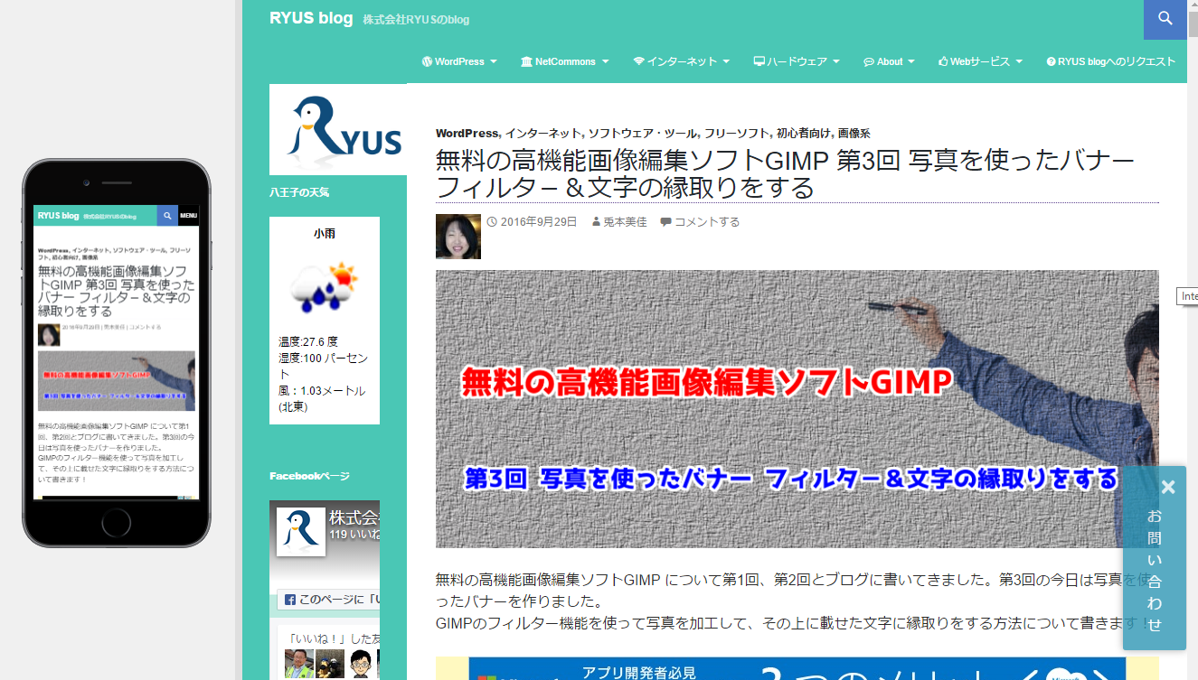
Task: Open the ハードウェア dropdown menu
Action: (797, 61)
